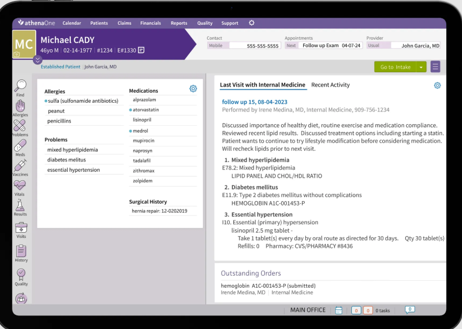Click the Follow up Exam 04-07-24 appointment field
Image resolution: width=462 pixels, height=329 pixels.
coord(331,46)
